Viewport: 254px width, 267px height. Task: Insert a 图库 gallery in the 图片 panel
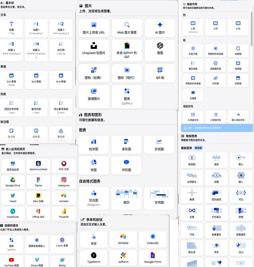[x=127, y=97]
